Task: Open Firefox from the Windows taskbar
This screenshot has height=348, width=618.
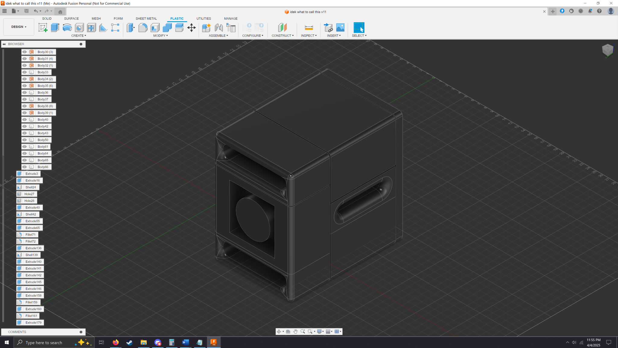Action: [x=116, y=342]
